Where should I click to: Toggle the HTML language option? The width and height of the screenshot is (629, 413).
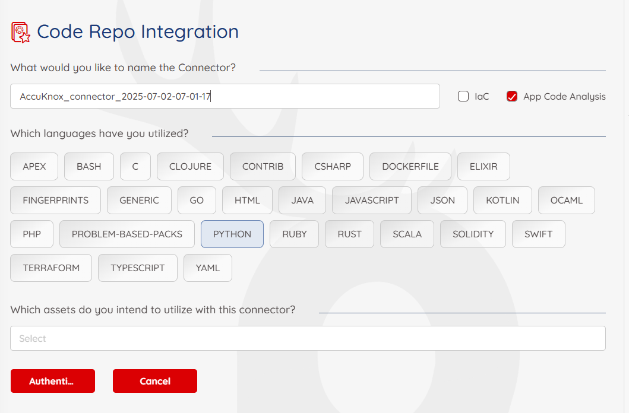click(x=248, y=201)
